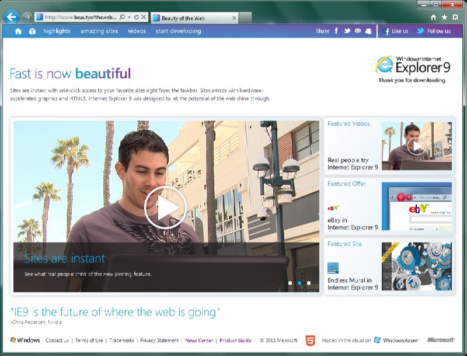Click the Follow us Twitter button
The width and height of the screenshot is (467, 356).
pos(434,31)
